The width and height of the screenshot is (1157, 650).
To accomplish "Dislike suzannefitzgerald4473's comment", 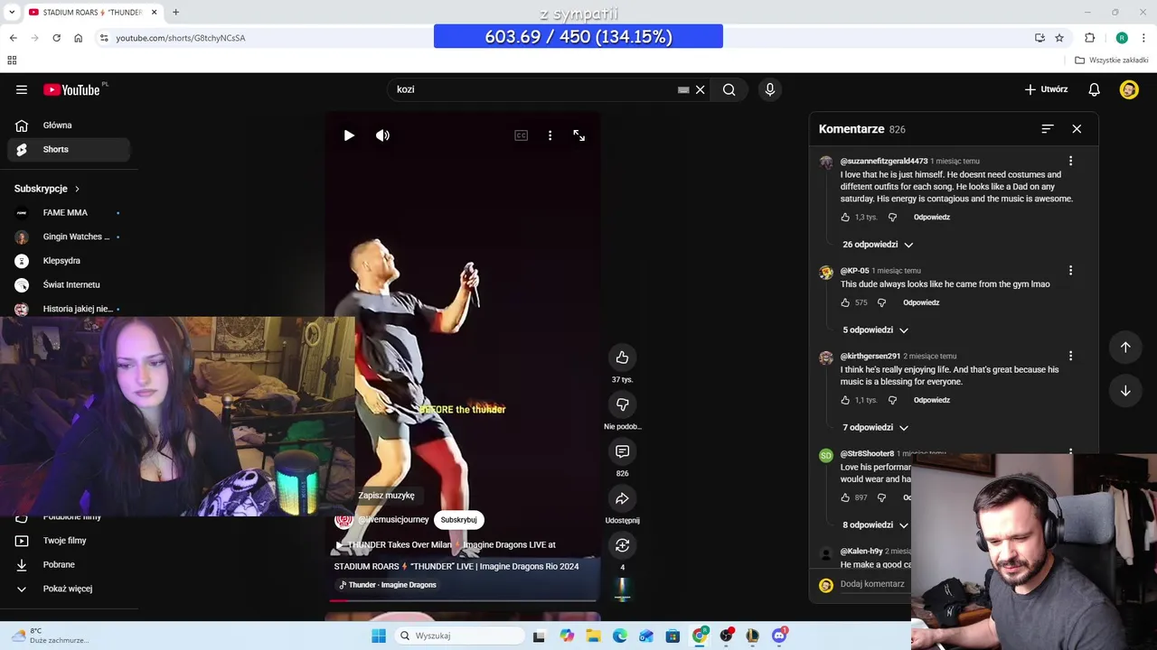I will pyautogui.click(x=892, y=218).
